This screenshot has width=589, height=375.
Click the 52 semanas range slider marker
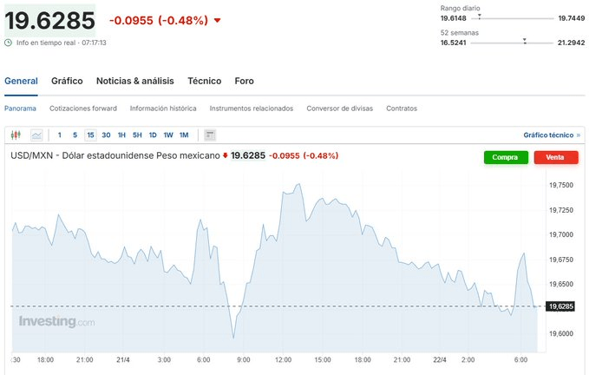tap(524, 41)
